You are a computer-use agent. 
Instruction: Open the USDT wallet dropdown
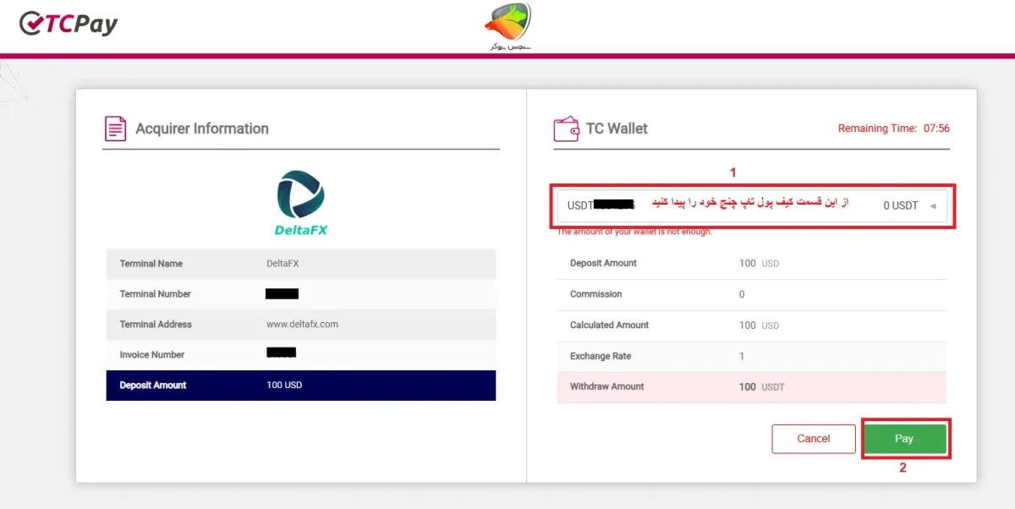[x=752, y=205]
